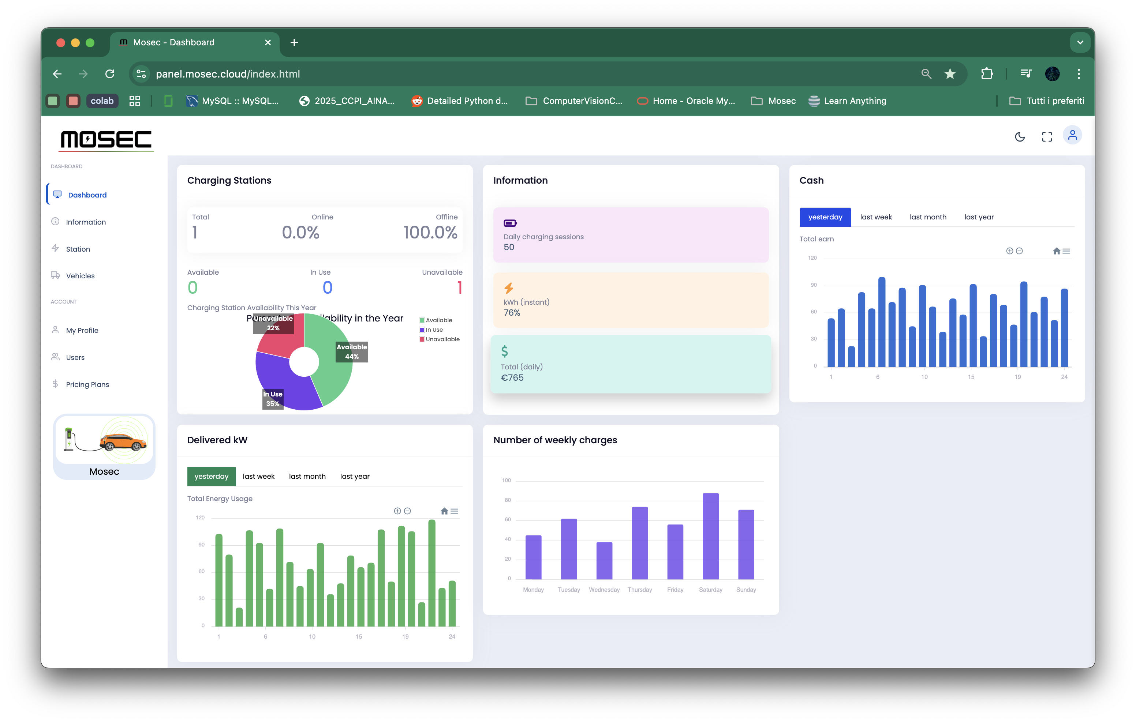The image size is (1136, 722).
Task: Zoom in on Delivered kW chart
Action: pyautogui.click(x=397, y=511)
